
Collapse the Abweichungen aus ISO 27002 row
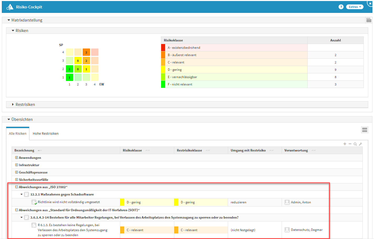17,187
